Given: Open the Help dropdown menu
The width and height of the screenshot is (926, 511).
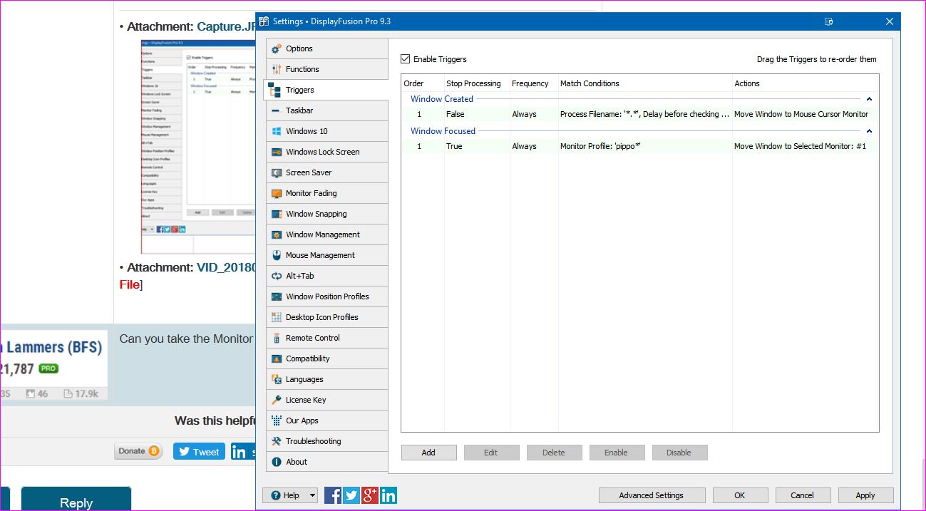Looking at the screenshot, I should point(291,495).
